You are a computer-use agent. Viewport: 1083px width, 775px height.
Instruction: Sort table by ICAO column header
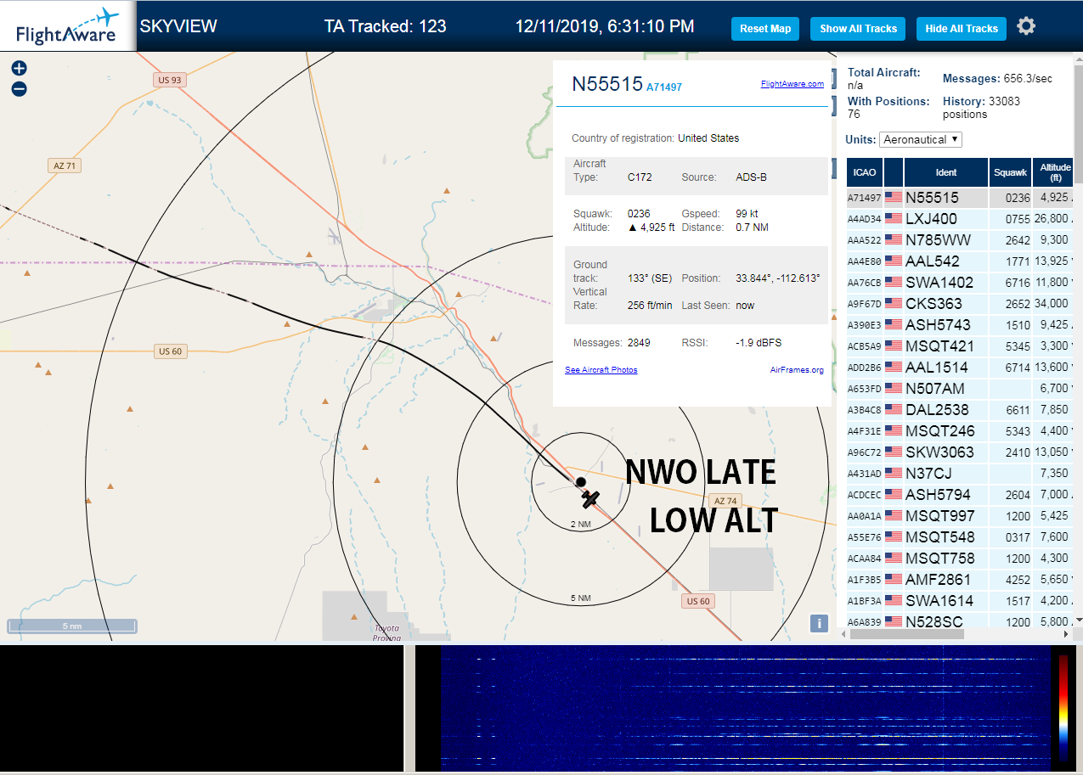(x=864, y=172)
